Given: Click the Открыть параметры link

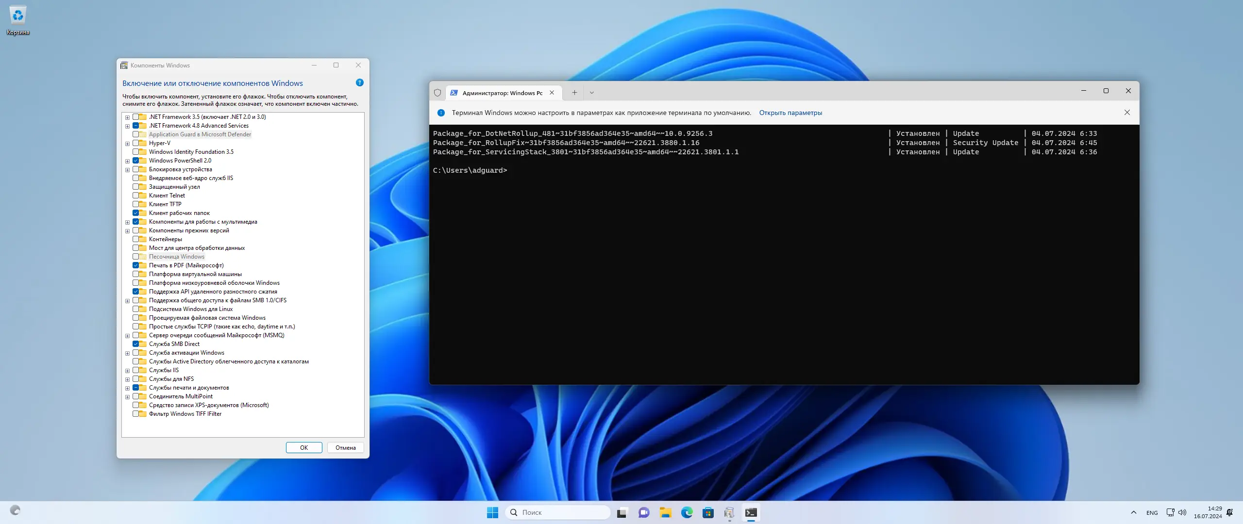Looking at the screenshot, I should tap(790, 113).
